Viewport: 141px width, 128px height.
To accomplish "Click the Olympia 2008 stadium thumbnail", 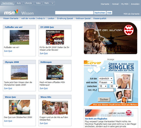I will click(19, 72).
